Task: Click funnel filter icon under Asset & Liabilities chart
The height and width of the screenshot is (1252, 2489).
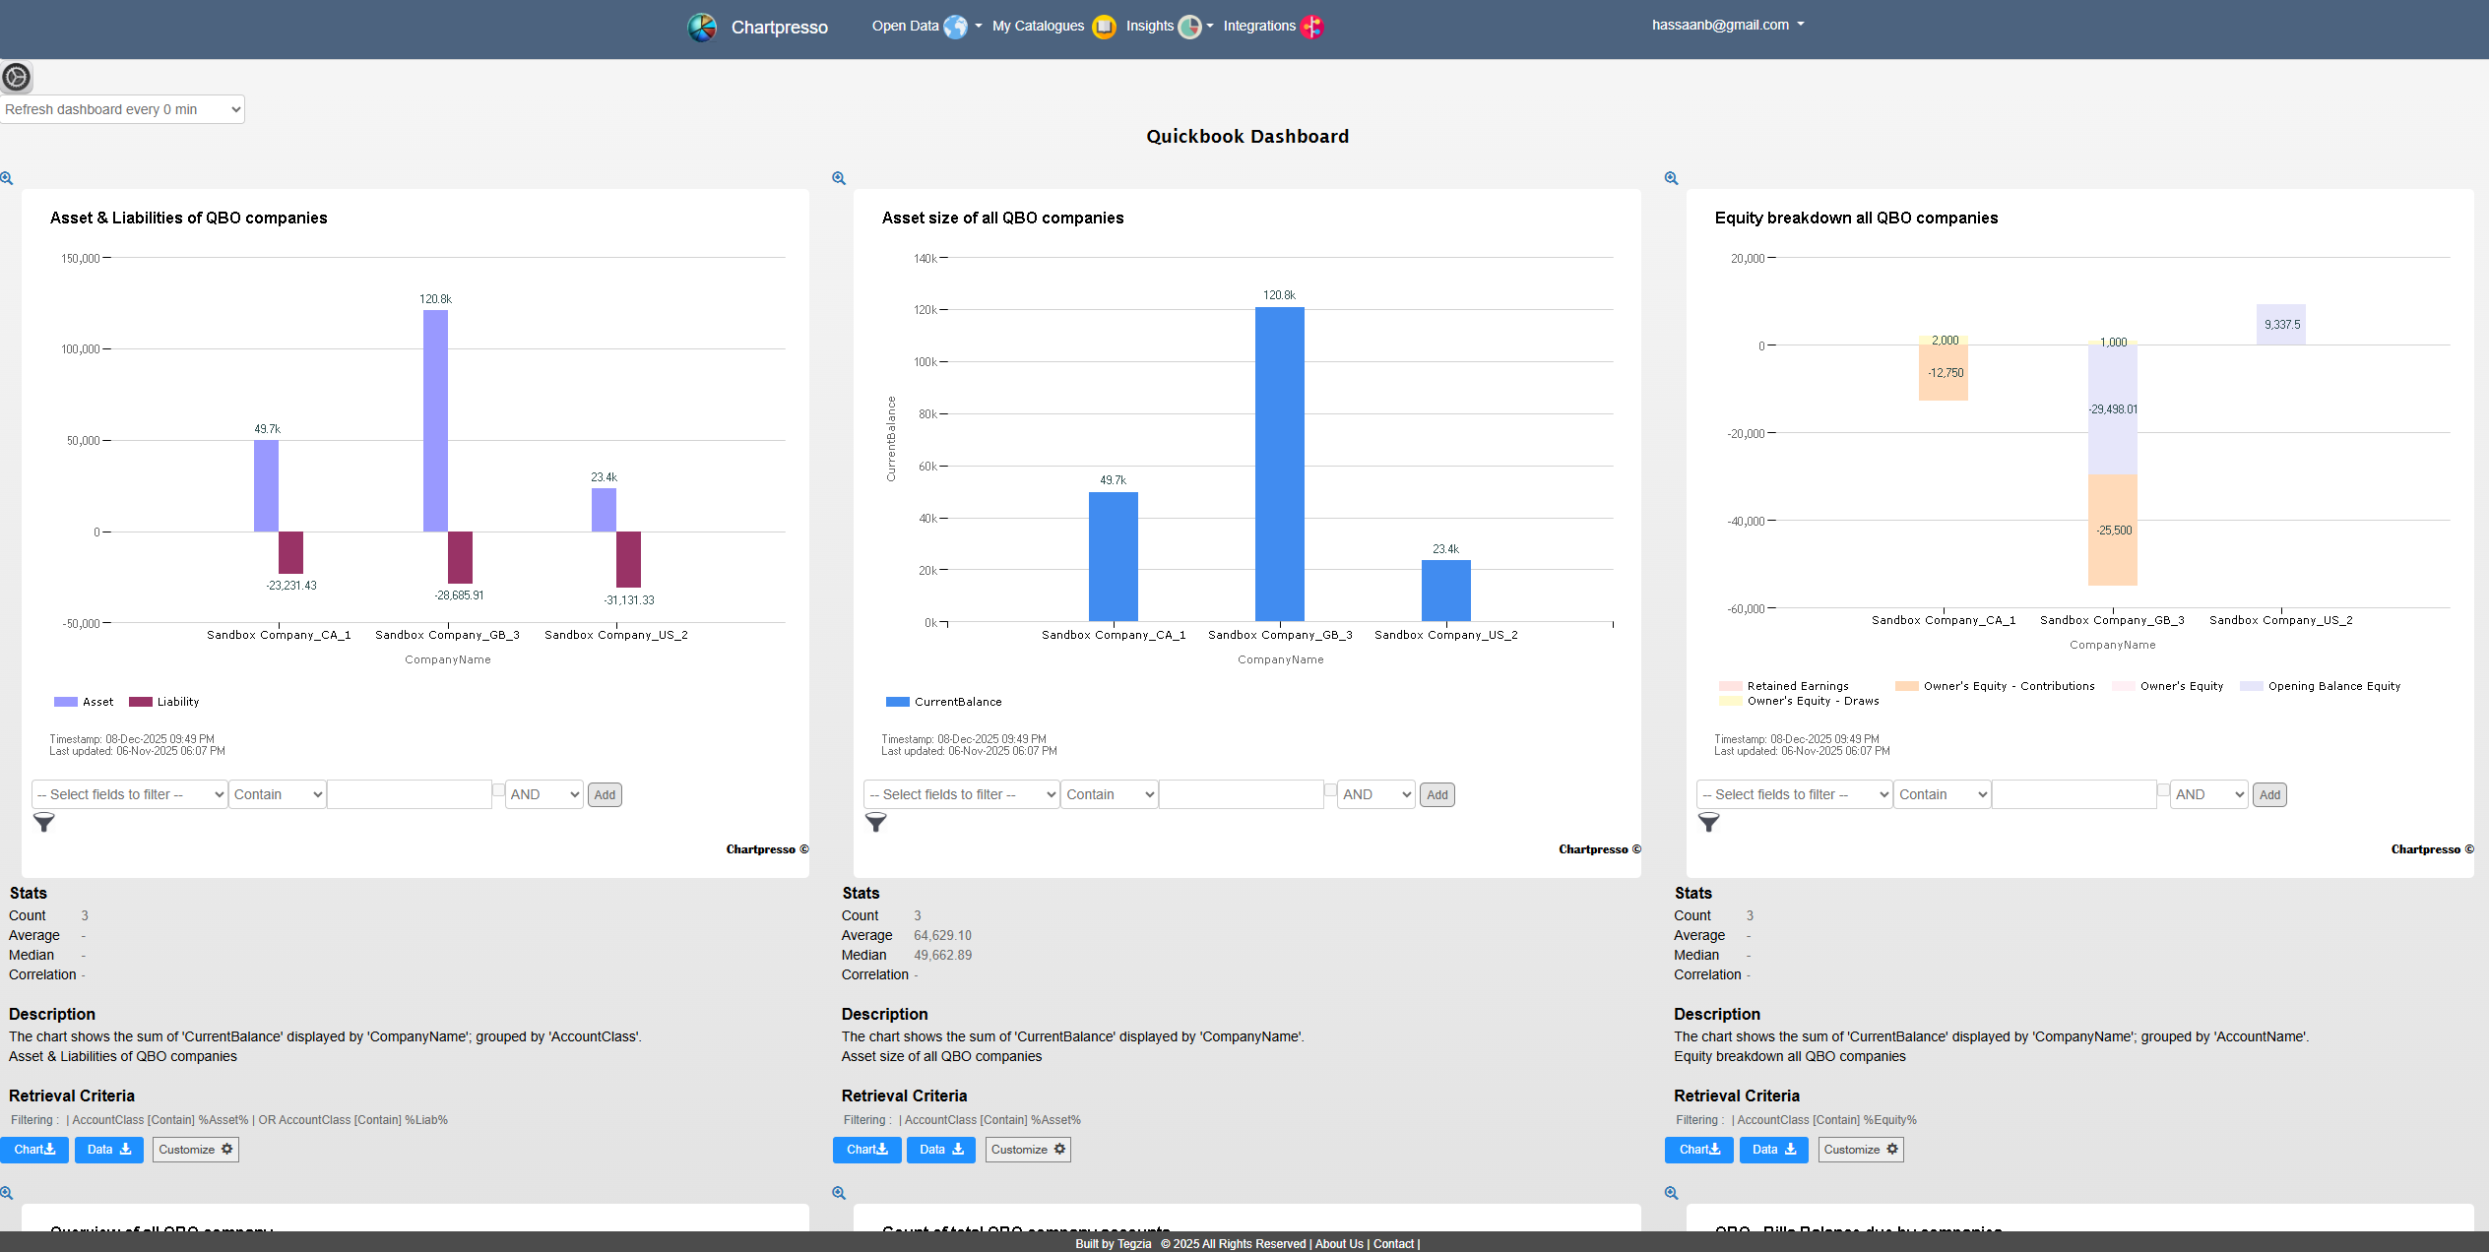Action: [44, 822]
